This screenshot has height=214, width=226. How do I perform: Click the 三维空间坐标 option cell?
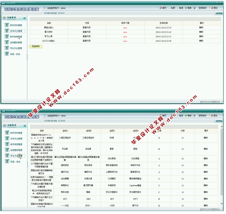click(88, 138)
